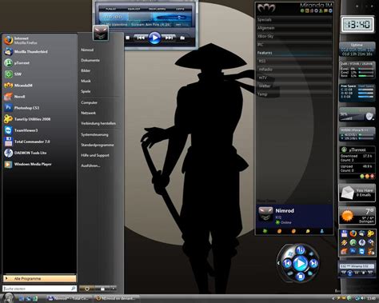The height and width of the screenshot is (303, 379).
Task: Open Nero8 from the Start menu
Action: pos(39,97)
